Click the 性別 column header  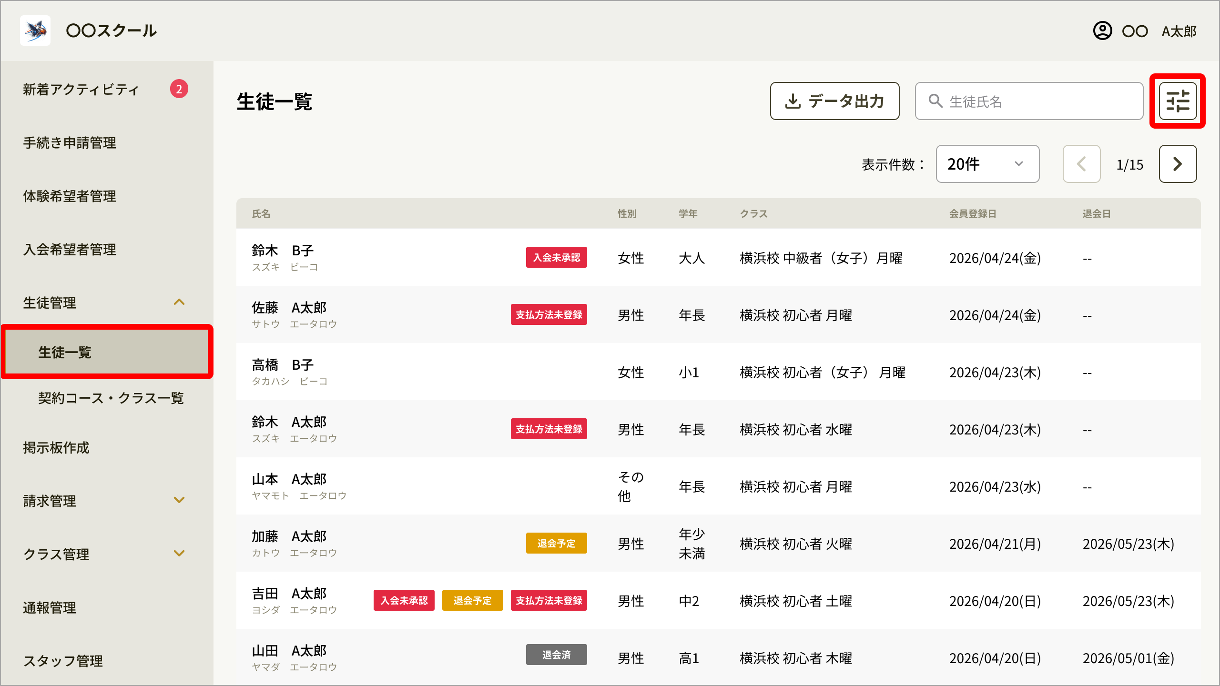[x=627, y=214]
